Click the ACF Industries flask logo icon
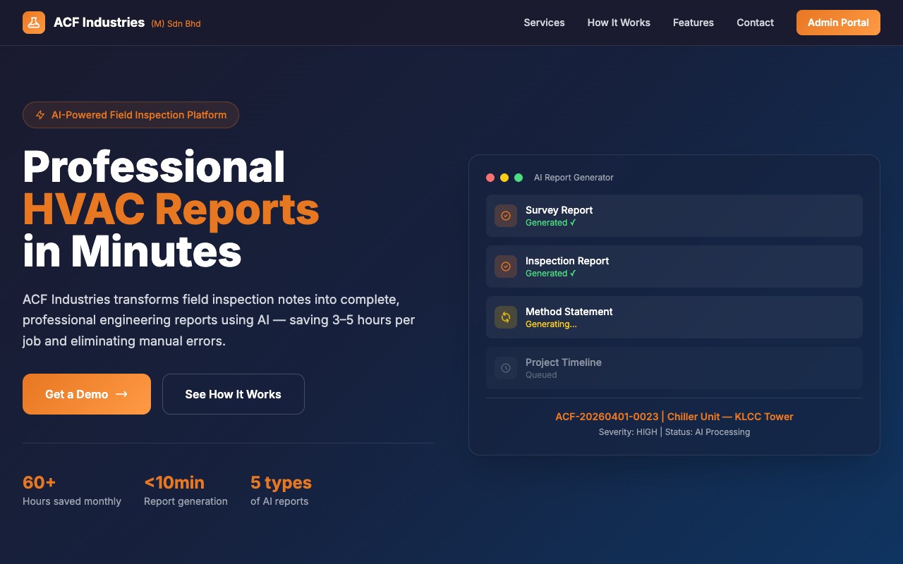This screenshot has height=564, width=903. pos(34,23)
